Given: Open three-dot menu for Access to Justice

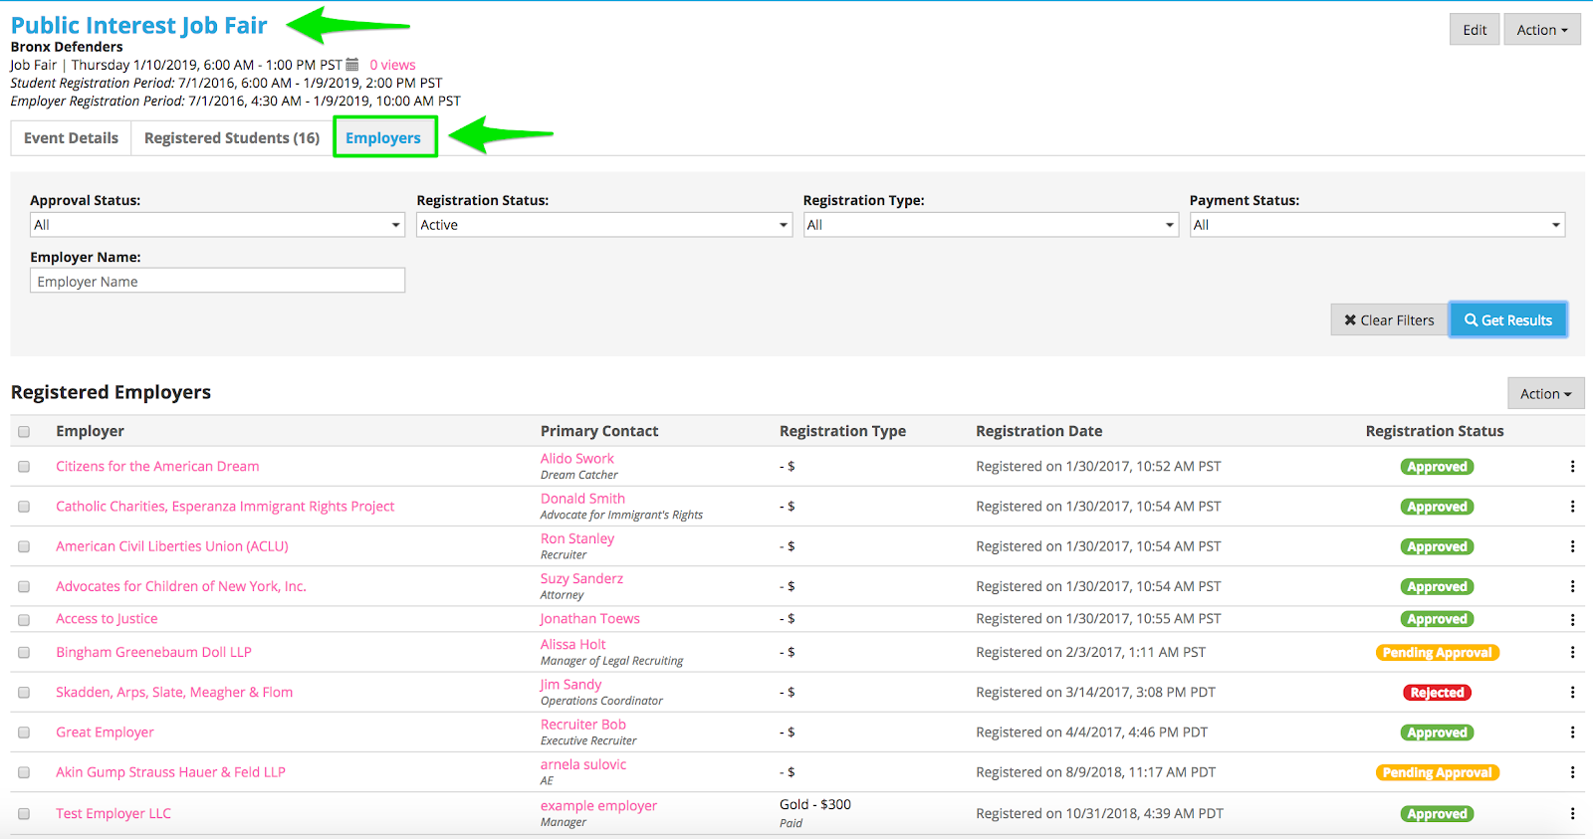Looking at the screenshot, I should [1572, 619].
